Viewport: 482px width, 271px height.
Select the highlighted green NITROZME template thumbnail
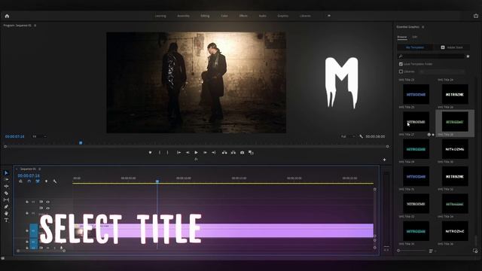click(455, 122)
